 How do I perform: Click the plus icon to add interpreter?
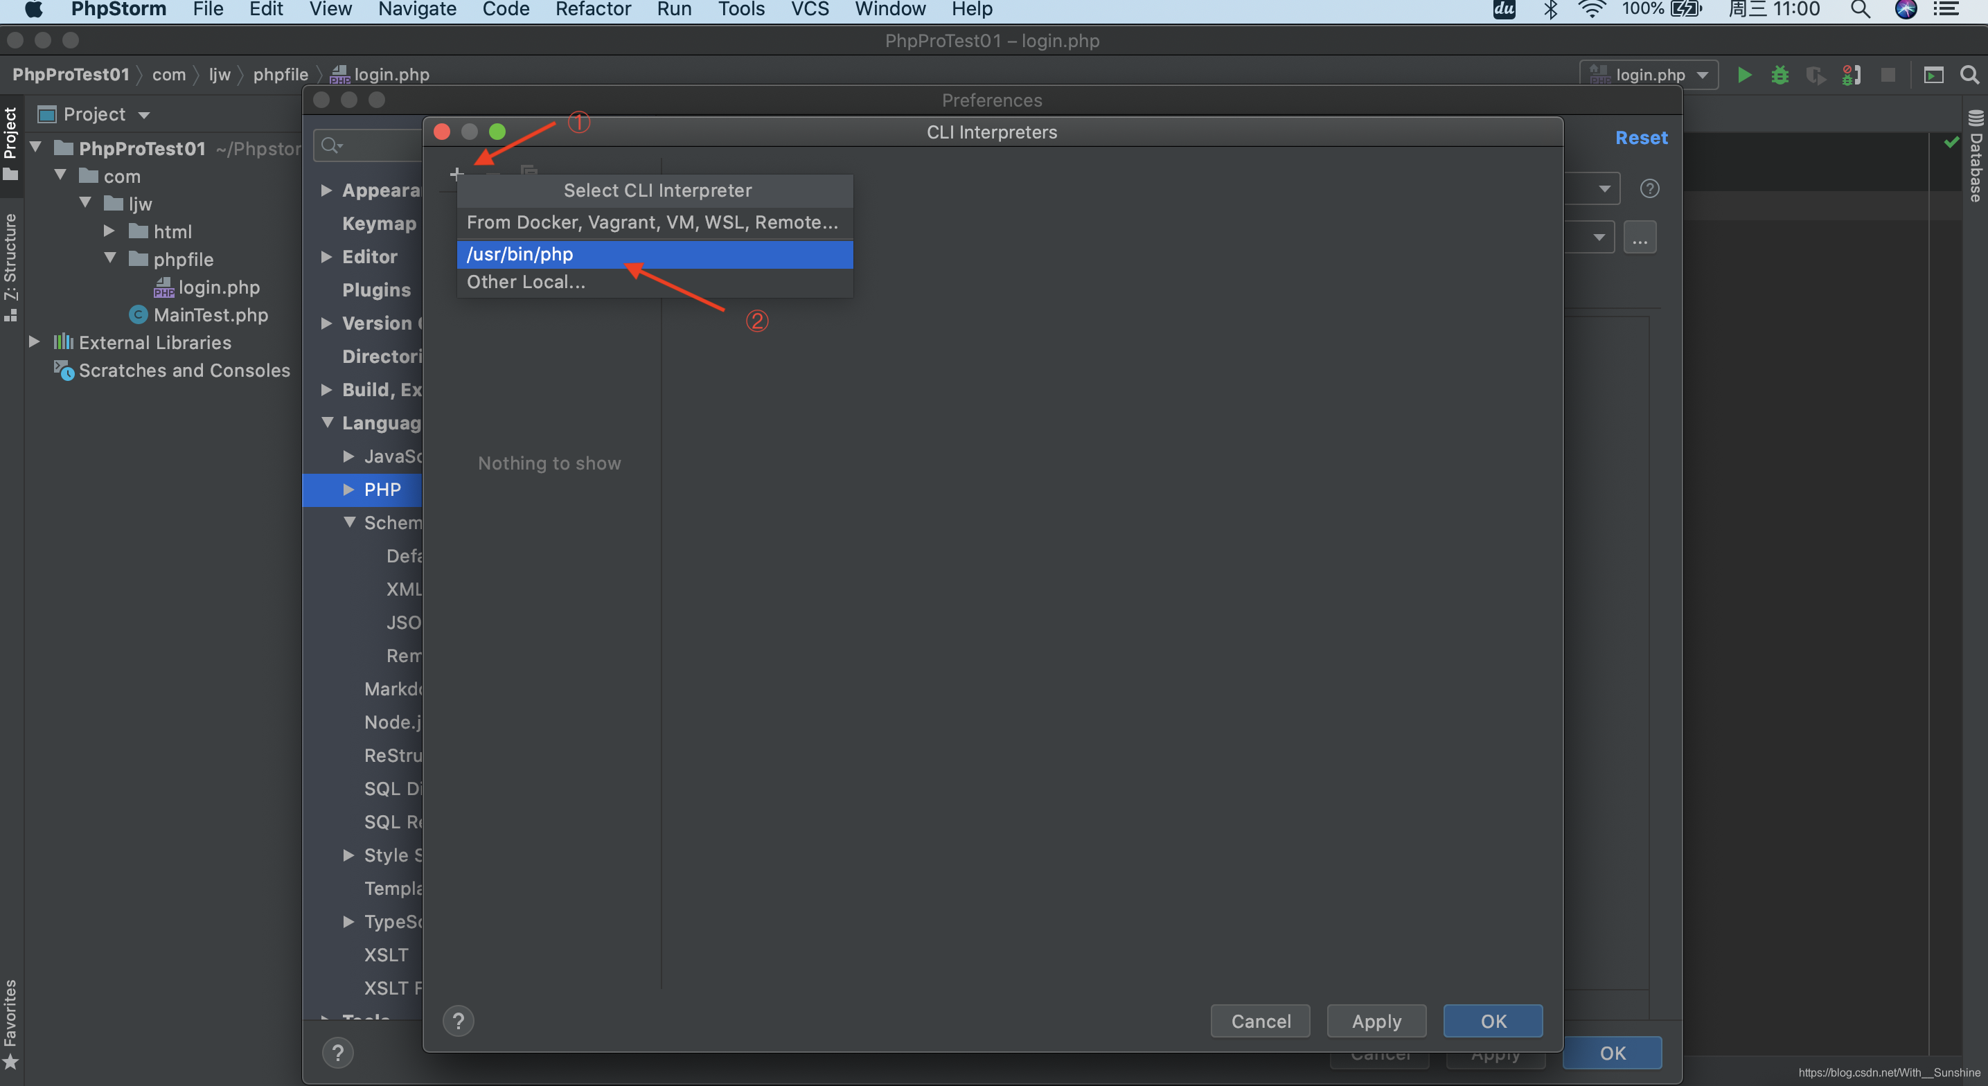(456, 174)
